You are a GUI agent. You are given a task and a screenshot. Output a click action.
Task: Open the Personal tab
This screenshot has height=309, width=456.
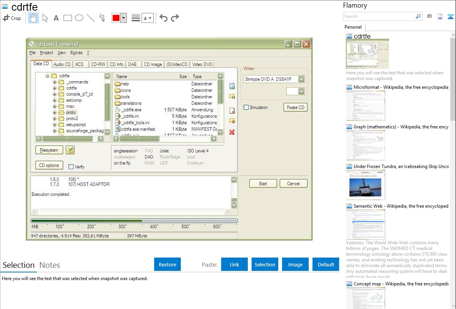click(x=353, y=27)
